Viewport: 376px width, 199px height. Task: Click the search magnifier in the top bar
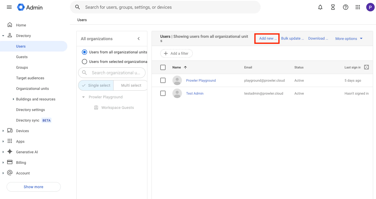[77, 7]
